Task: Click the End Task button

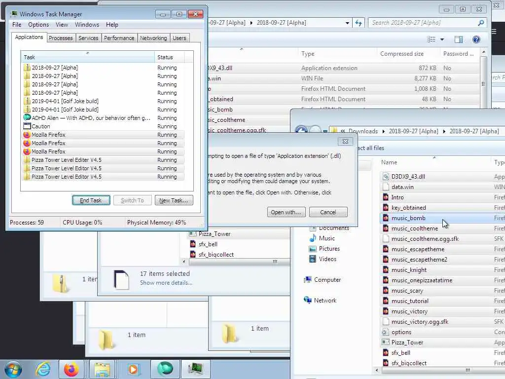Action: pos(91,200)
